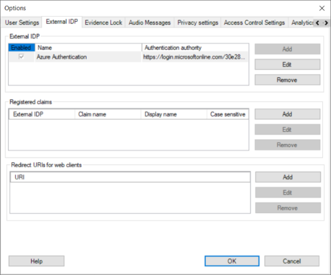Remove the Azure Authentication IDP
331x275 pixels.
pos(287,80)
